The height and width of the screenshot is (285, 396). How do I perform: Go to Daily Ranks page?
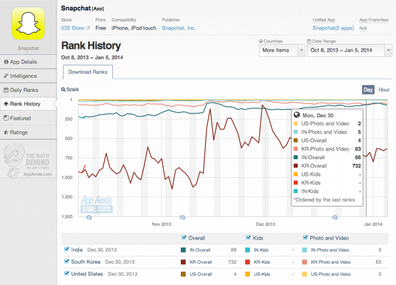tap(28, 90)
